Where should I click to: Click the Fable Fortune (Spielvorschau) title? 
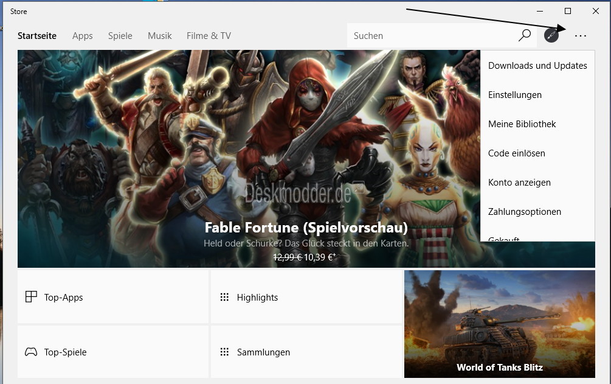click(306, 228)
